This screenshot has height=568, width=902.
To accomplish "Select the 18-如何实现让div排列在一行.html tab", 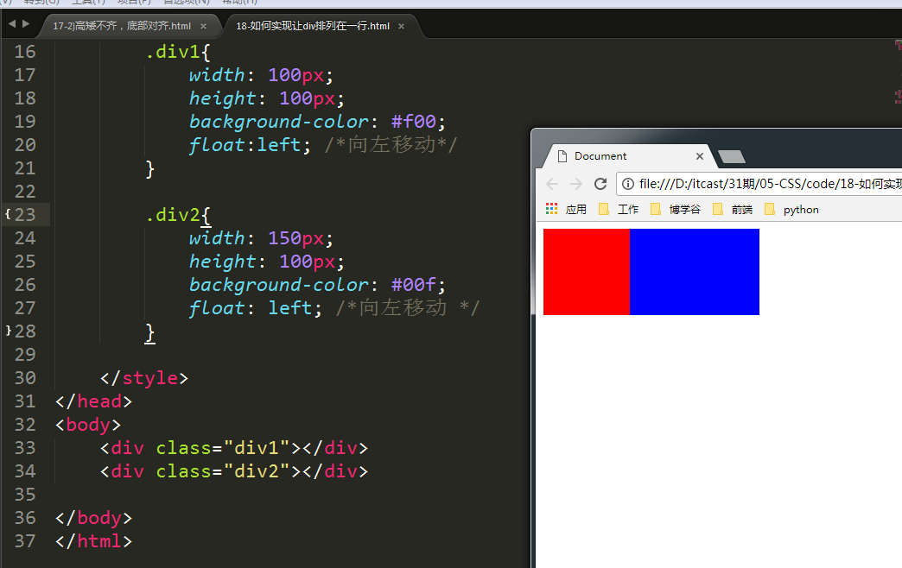I will click(313, 26).
